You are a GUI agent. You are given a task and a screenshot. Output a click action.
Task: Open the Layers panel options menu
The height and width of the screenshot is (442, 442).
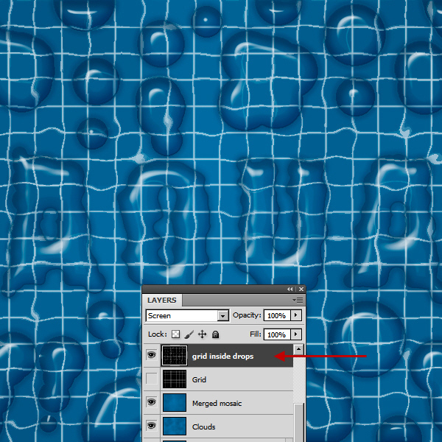coord(298,301)
